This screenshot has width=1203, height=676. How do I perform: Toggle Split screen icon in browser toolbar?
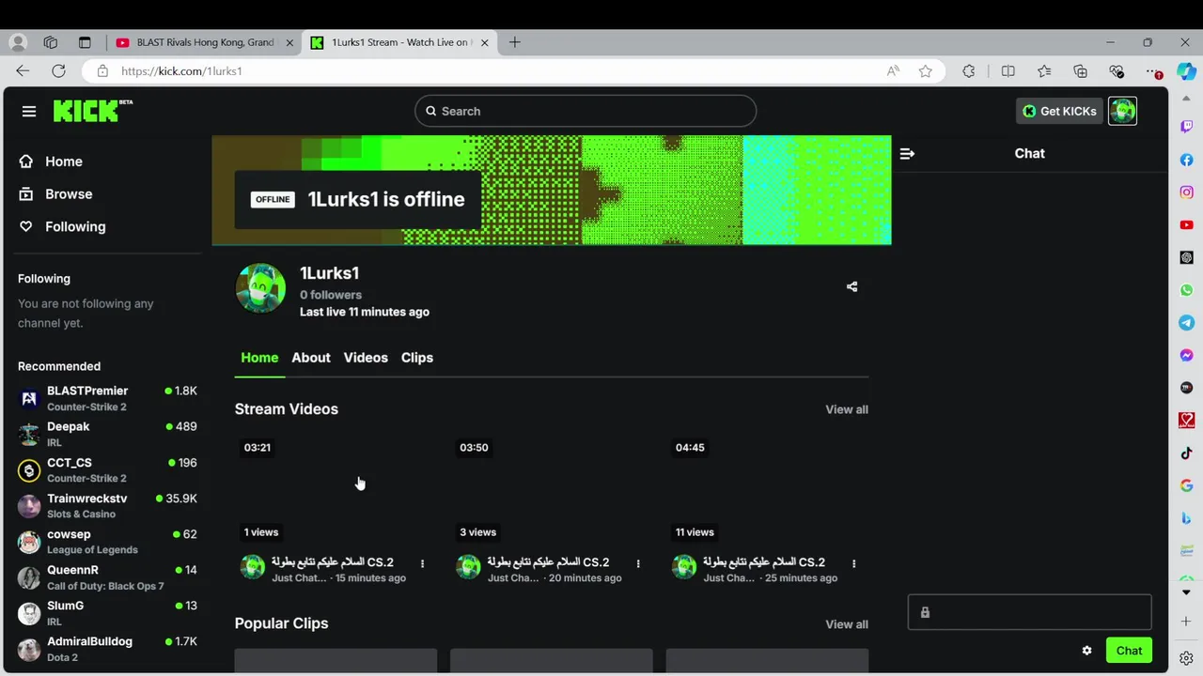pyautogui.click(x=1008, y=71)
